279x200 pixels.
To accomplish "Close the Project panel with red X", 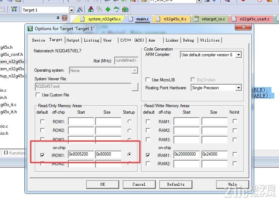I will pos(65,18).
